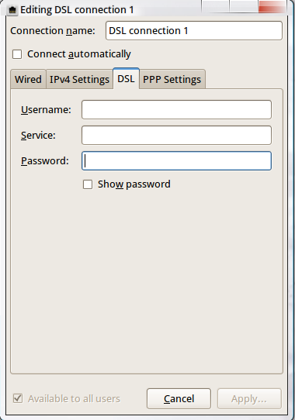Minimize the DSL connection editor window
This screenshot has height=420, width=295.
215,6
